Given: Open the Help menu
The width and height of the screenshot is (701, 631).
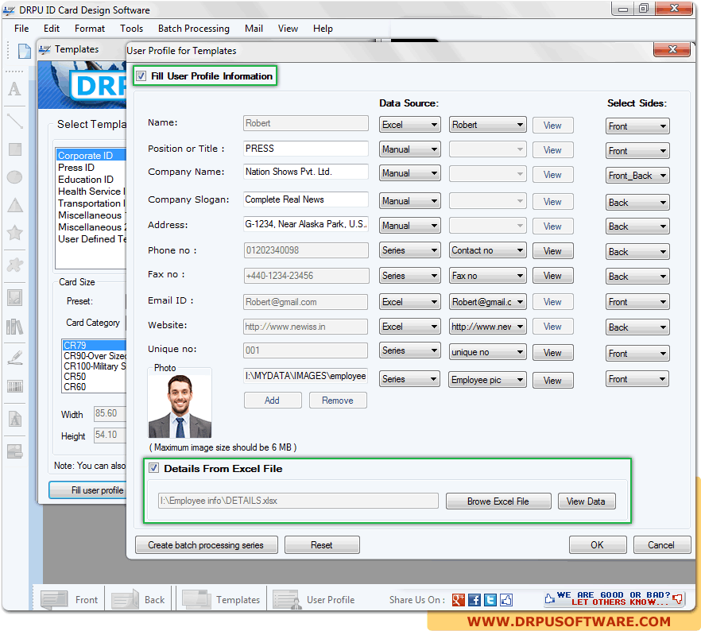Looking at the screenshot, I should coord(323,29).
